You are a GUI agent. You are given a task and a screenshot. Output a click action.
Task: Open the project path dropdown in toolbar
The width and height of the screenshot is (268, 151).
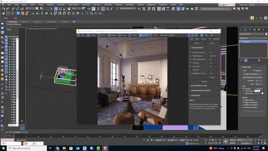(216, 9)
